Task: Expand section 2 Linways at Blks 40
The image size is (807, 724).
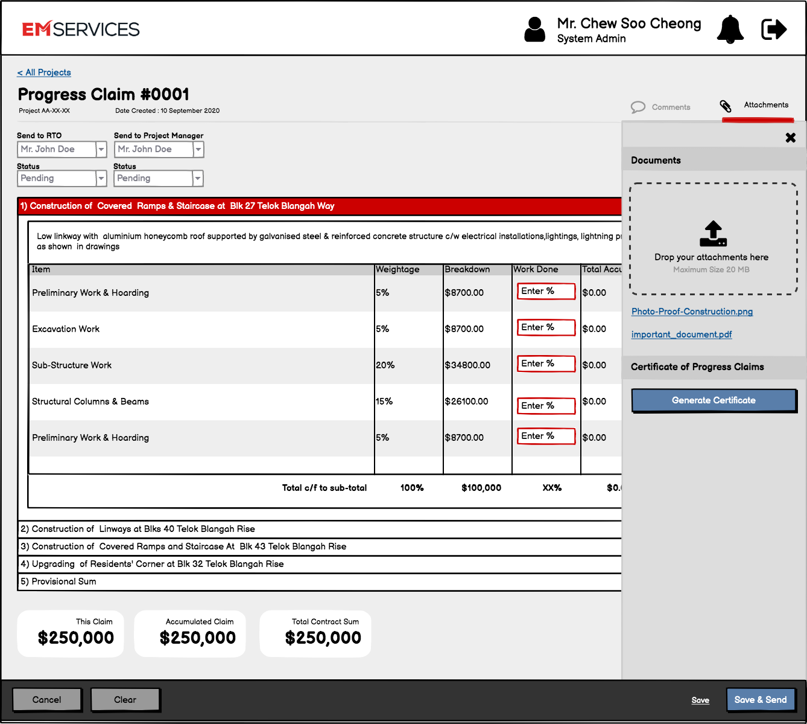Action: (320, 529)
